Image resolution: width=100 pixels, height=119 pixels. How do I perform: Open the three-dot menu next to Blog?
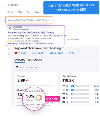point(31,29)
